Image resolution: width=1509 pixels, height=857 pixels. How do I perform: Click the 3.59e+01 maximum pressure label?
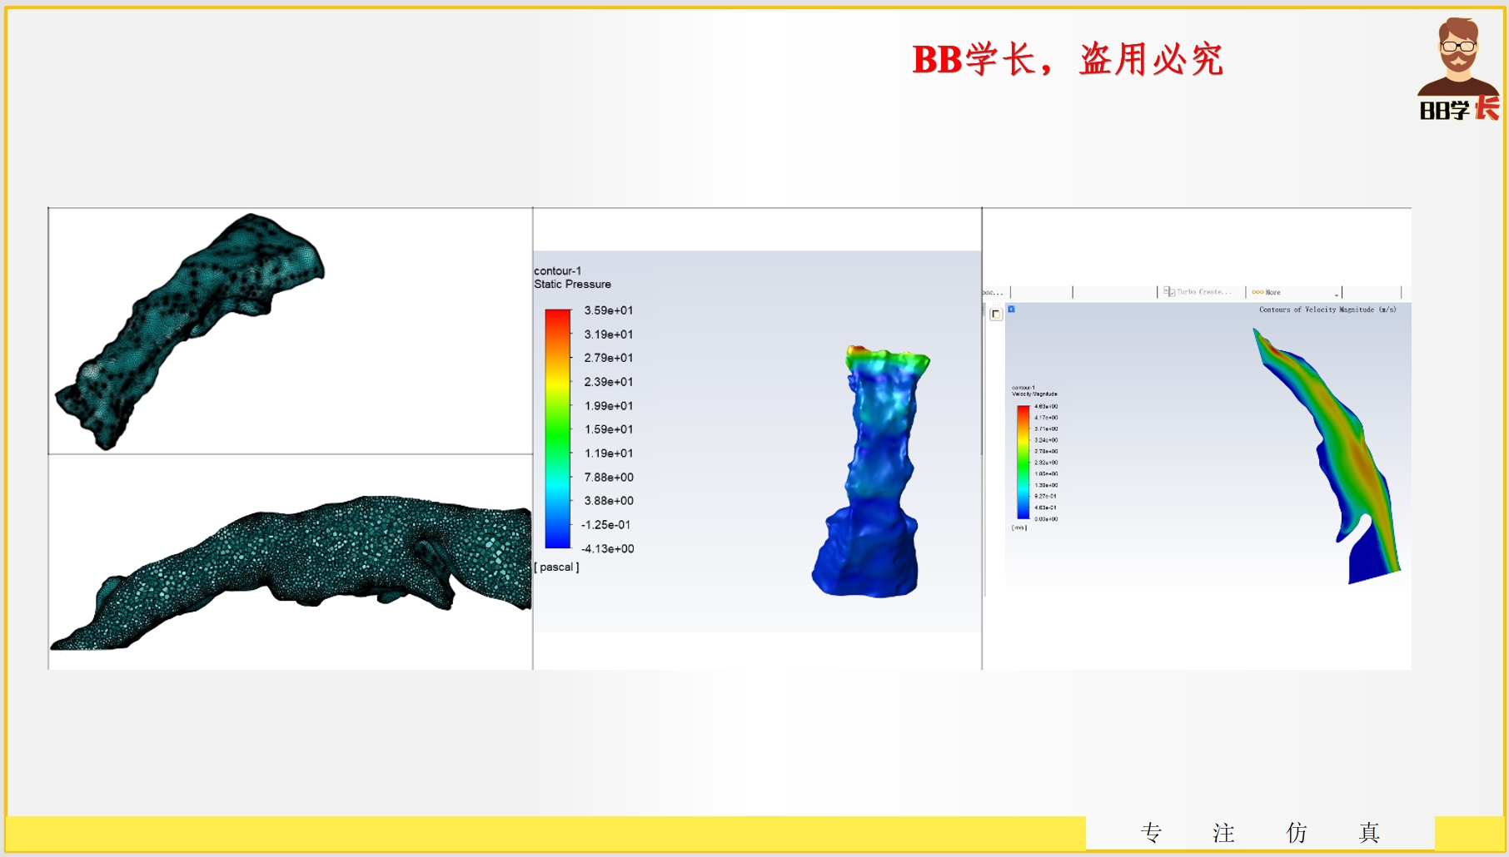pos(608,310)
